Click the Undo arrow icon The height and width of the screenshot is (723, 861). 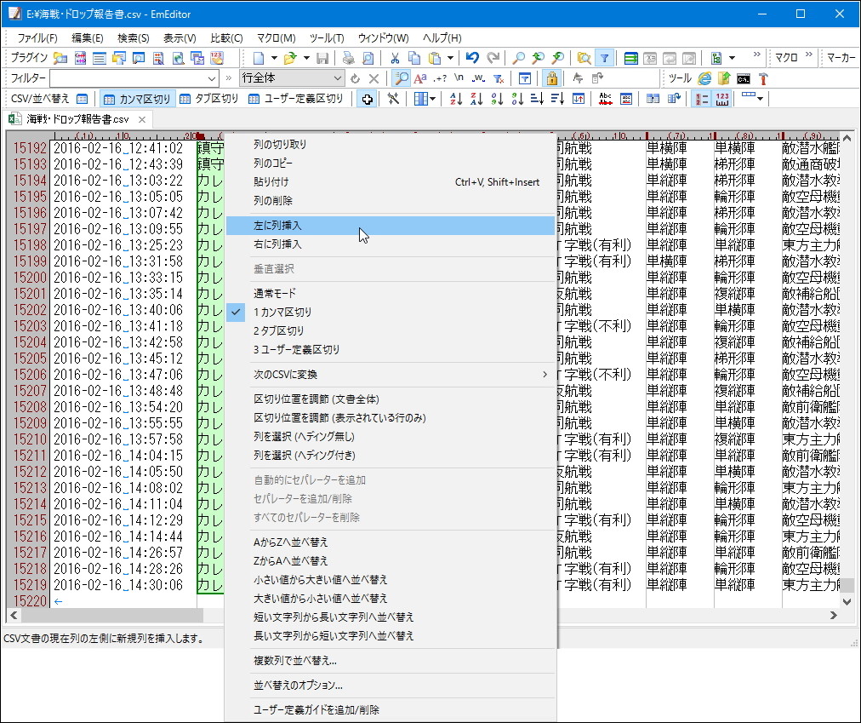(472, 58)
